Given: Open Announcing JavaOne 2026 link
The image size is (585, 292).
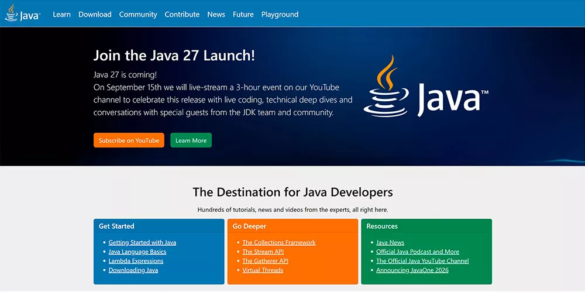Looking at the screenshot, I should pos(412,270).
